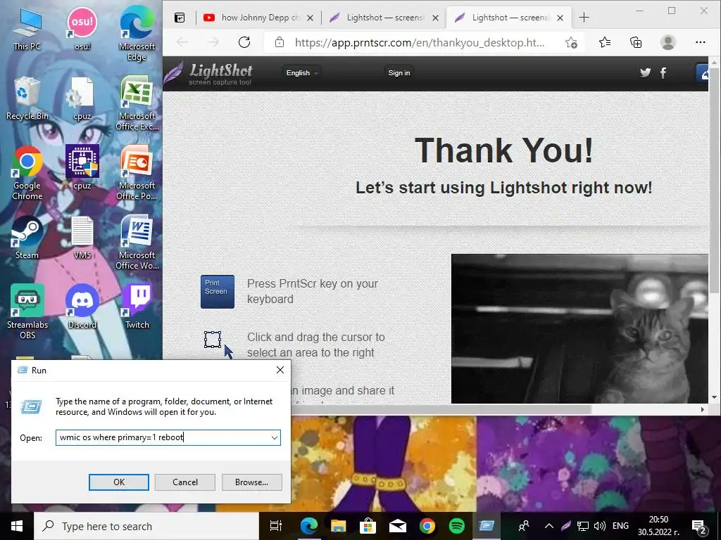Open Lightshot Twitter link icon
The width and height of the screenshot is (721, 540).
645,72
